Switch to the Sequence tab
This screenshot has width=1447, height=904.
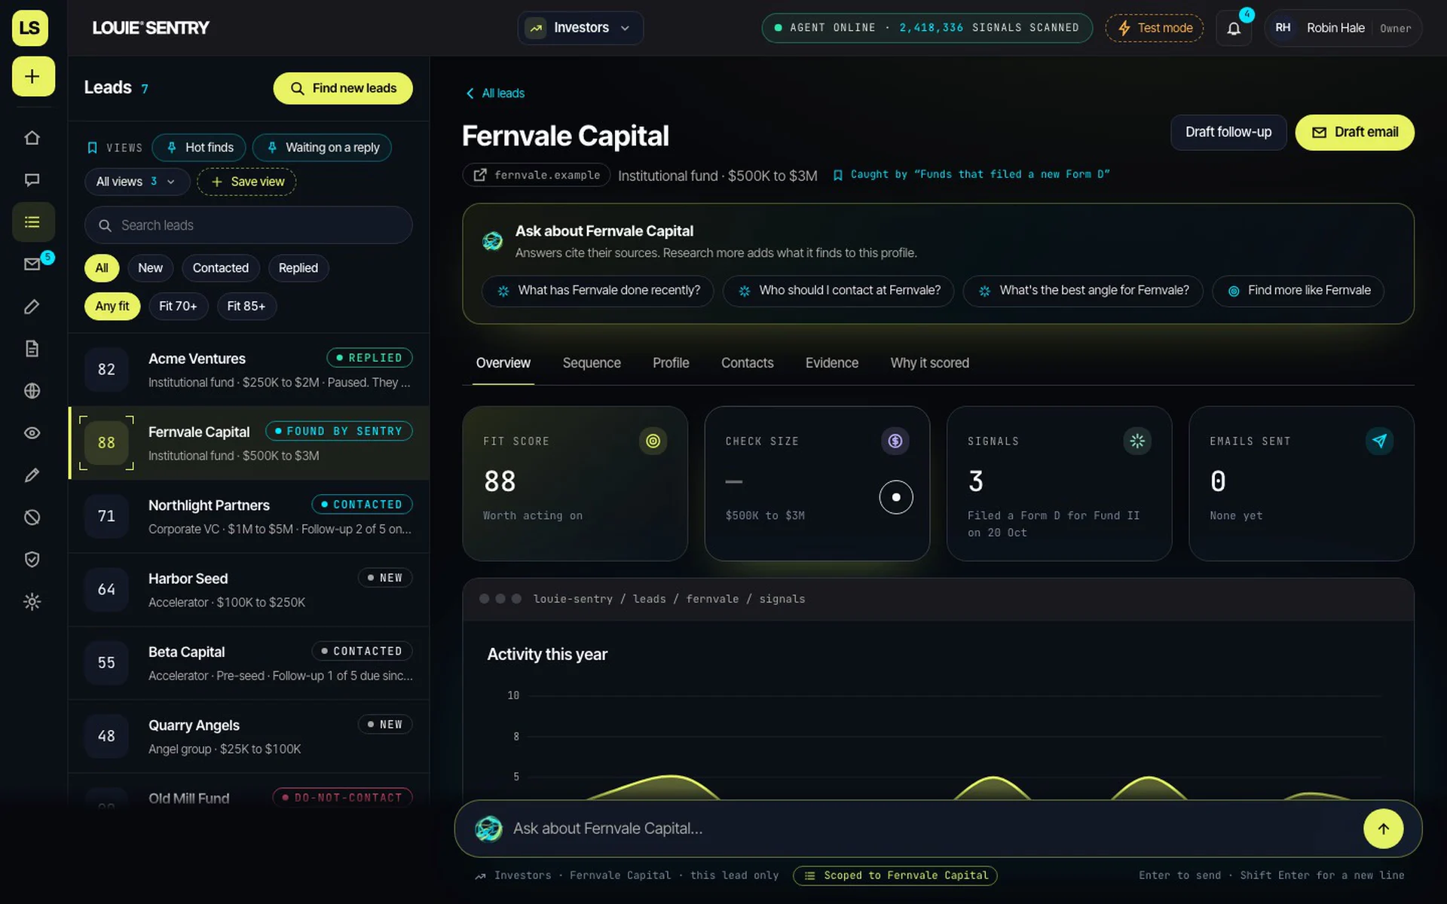coord(592,363)
